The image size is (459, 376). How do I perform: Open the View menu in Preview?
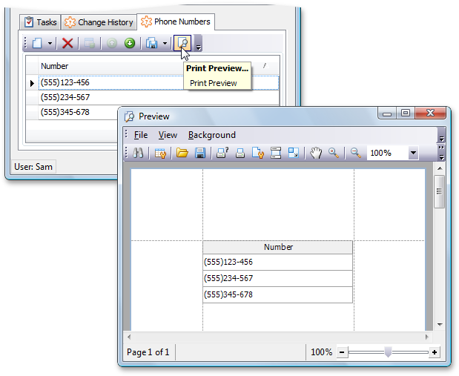[x=168, y=135]
